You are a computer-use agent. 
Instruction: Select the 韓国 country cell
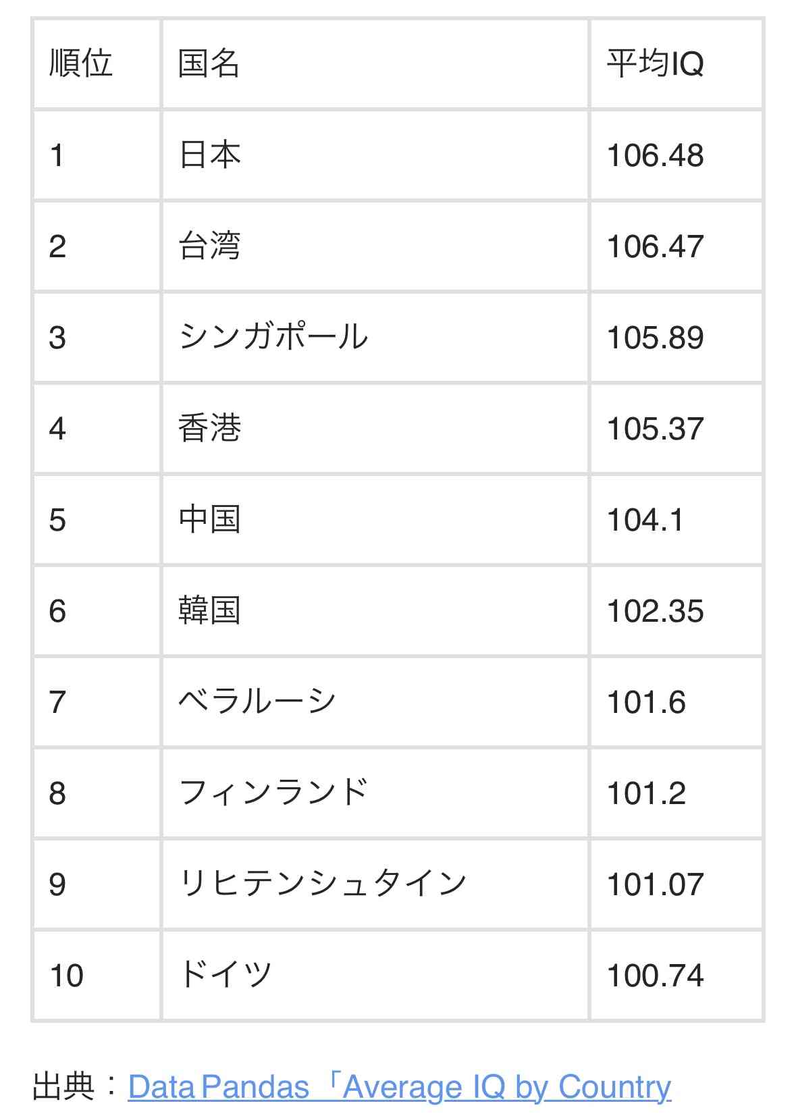pos(210,610)
